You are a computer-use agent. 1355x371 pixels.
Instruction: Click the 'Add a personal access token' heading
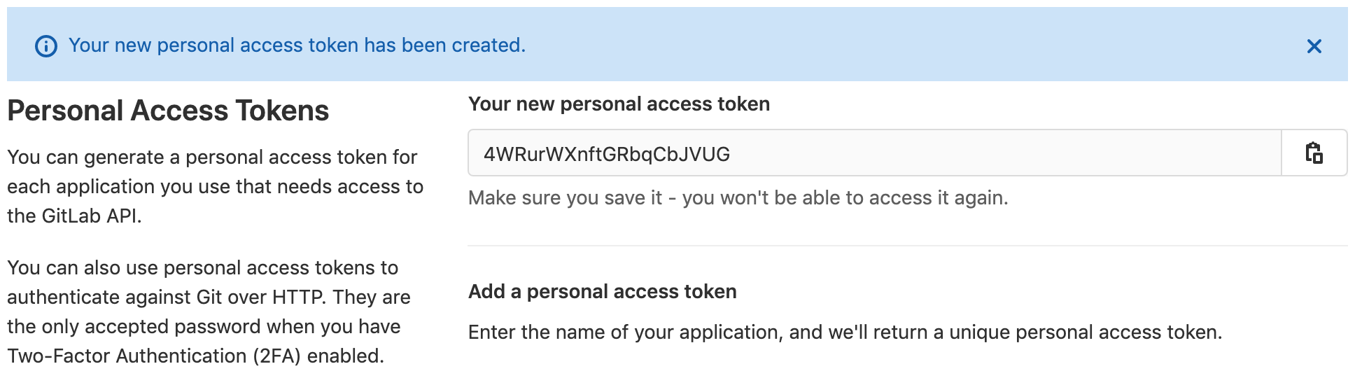602,291
